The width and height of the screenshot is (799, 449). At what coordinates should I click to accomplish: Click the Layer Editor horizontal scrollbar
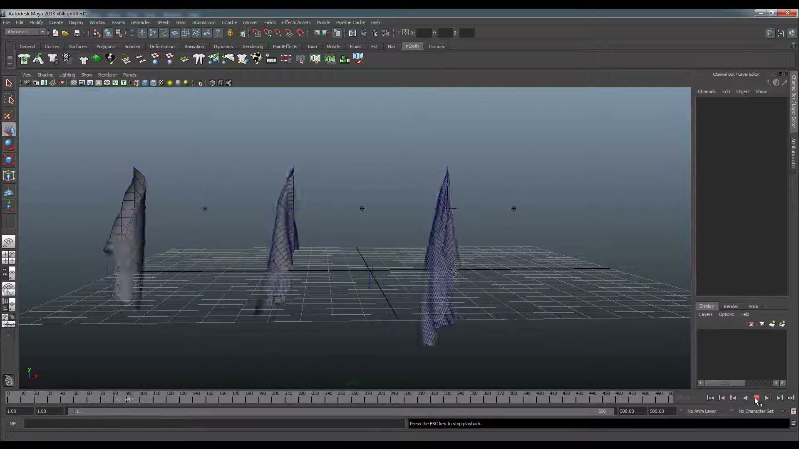[x=725, y=383]
